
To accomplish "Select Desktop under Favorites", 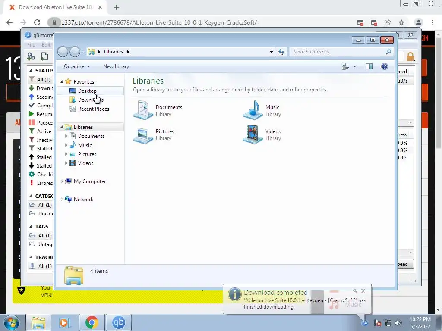I will [87, 91].
